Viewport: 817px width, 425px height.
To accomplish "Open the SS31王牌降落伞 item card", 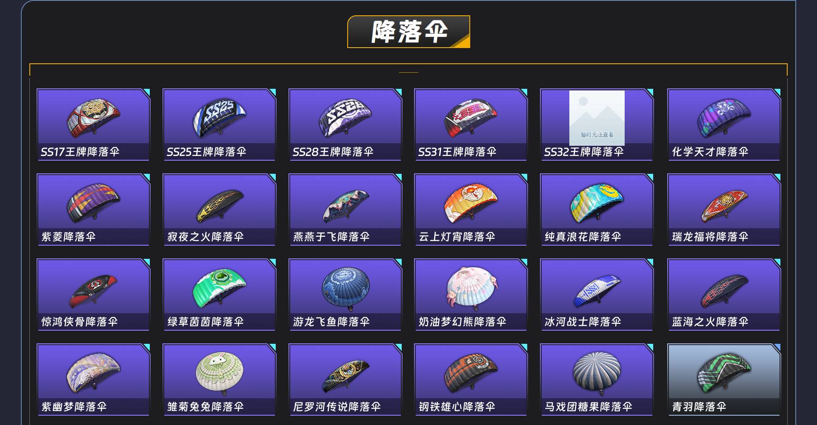I will pyautogui.click(x=471, y=125).
